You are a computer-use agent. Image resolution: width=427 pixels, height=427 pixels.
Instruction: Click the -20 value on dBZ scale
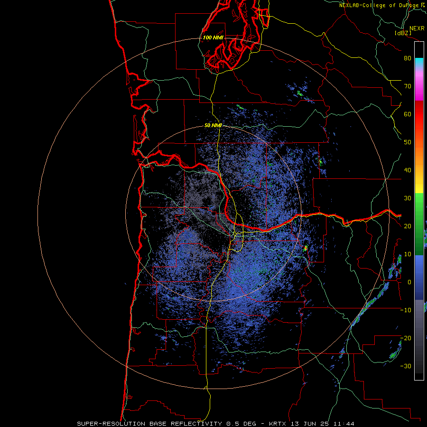coord(406,338)
